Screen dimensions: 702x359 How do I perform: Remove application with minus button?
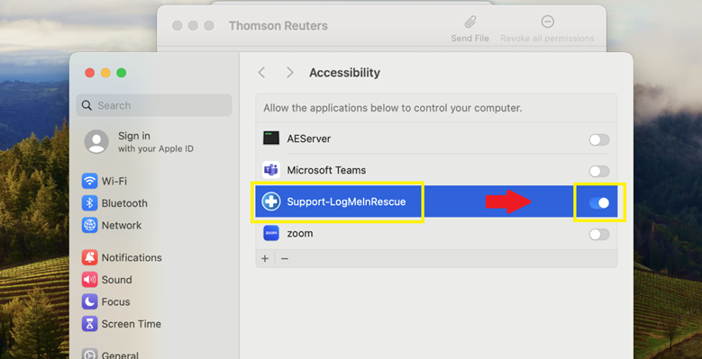click(x=284, y=259)
